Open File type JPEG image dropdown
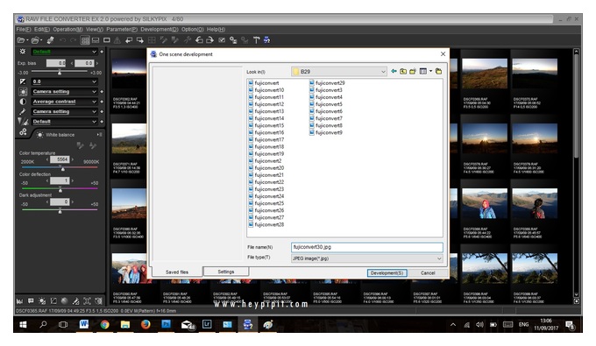 (x=367, y=258)
